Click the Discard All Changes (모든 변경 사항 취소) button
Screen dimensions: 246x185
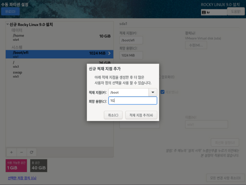click(x=225, y=178)
